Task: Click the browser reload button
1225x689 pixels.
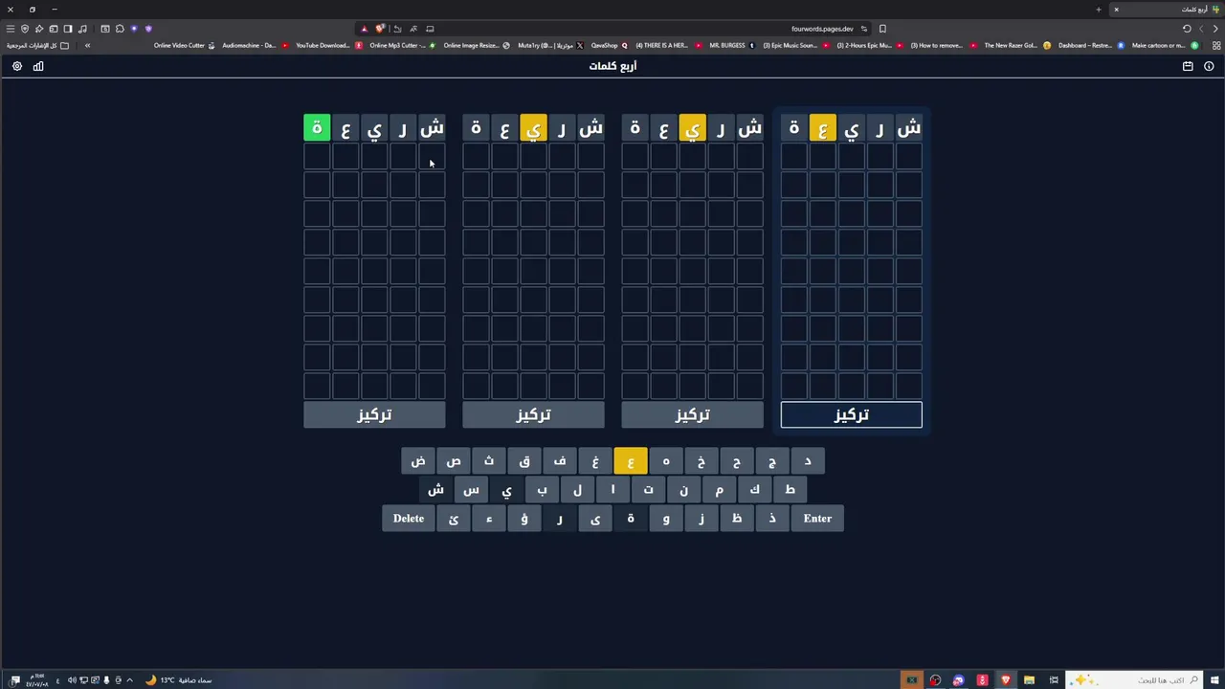Action: [1187, 29]
